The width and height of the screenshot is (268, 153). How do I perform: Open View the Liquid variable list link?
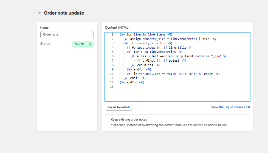(230, 107)
